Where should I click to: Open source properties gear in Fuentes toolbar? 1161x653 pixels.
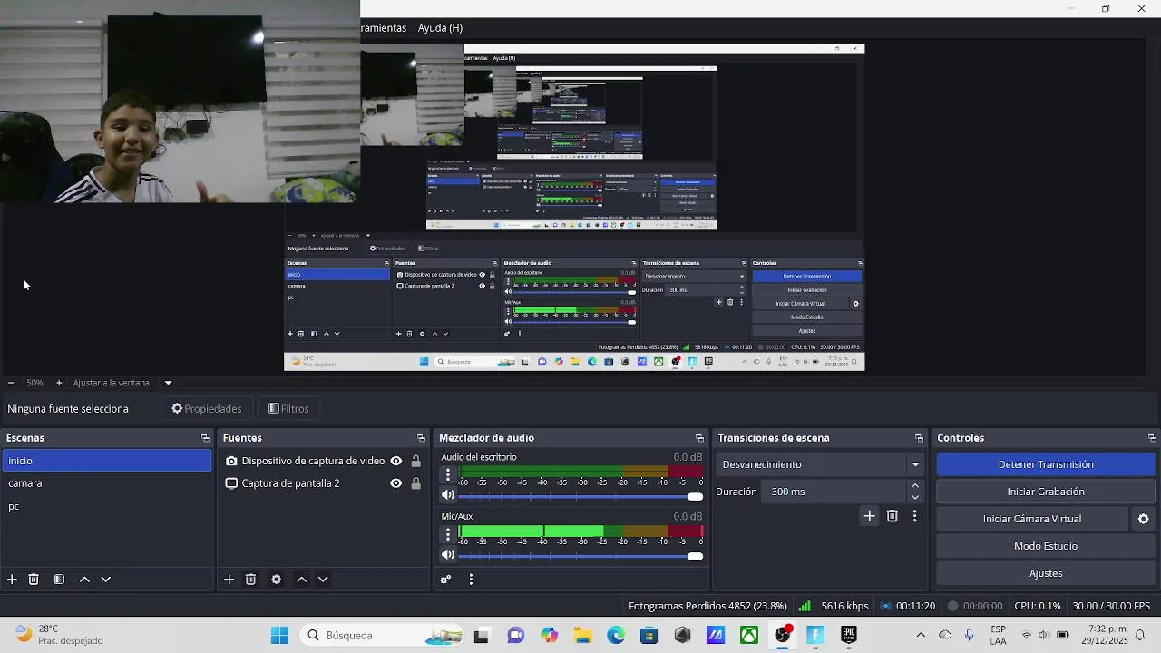pos(277,580)
